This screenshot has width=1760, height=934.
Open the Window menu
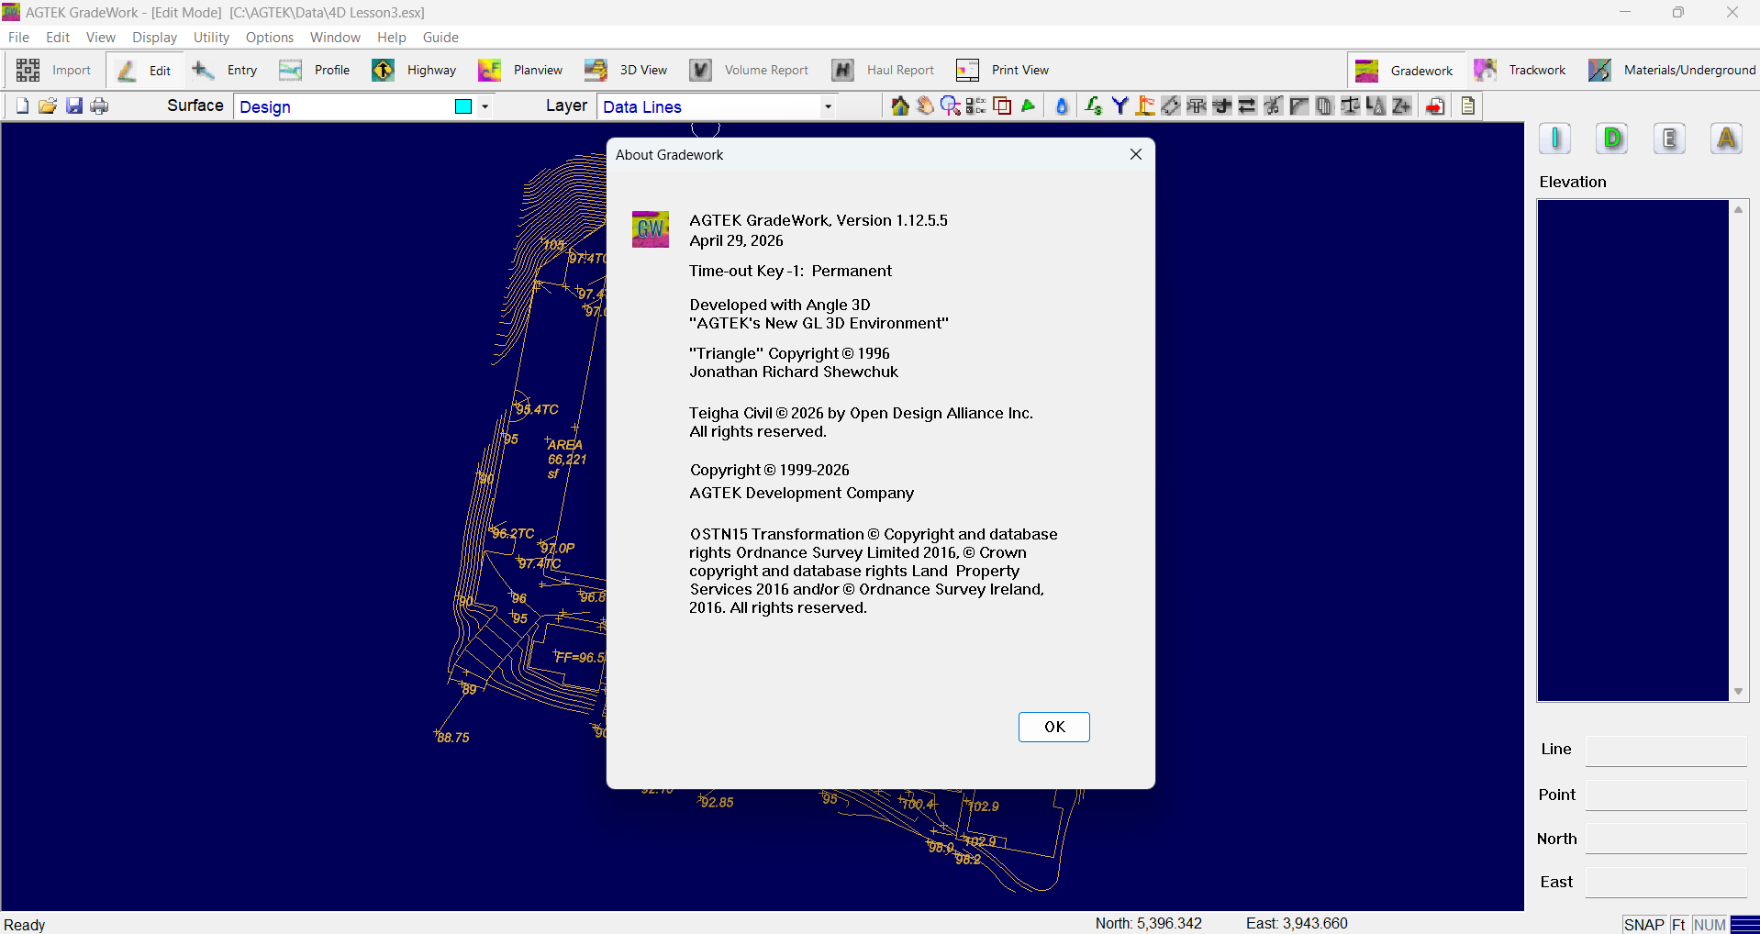335,38
